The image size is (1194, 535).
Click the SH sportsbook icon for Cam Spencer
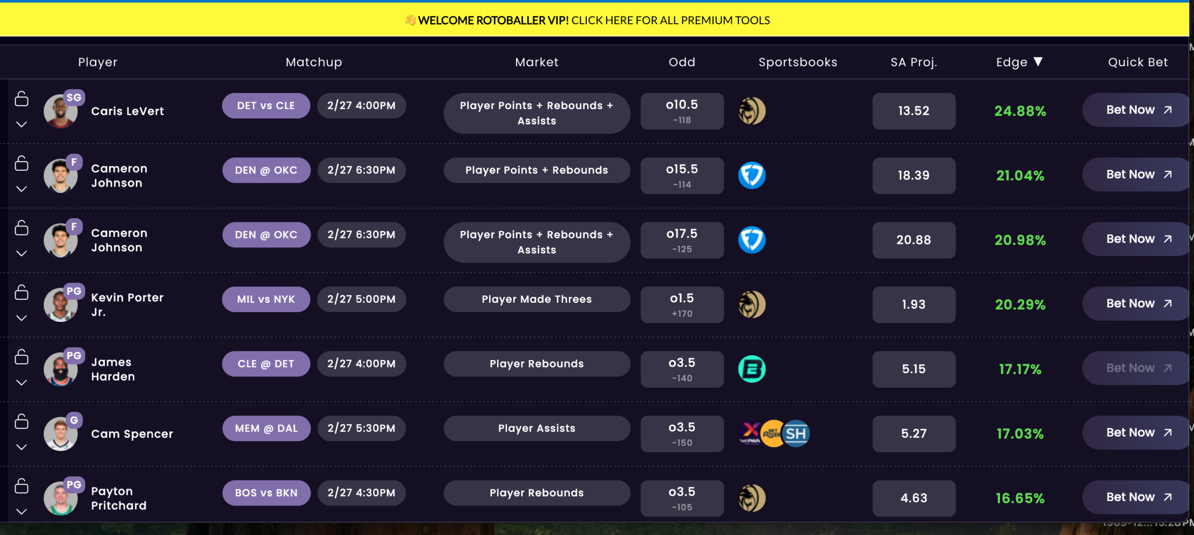(x=795, y=434)
